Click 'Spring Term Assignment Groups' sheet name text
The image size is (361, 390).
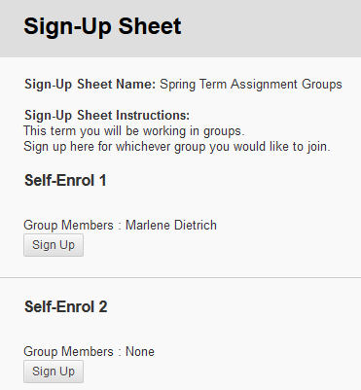coord(251,85)
